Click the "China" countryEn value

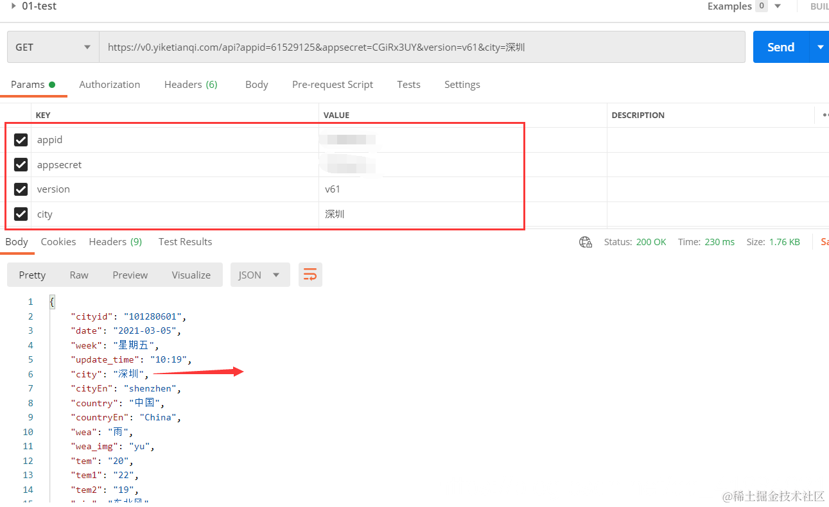tap(158, 417)
